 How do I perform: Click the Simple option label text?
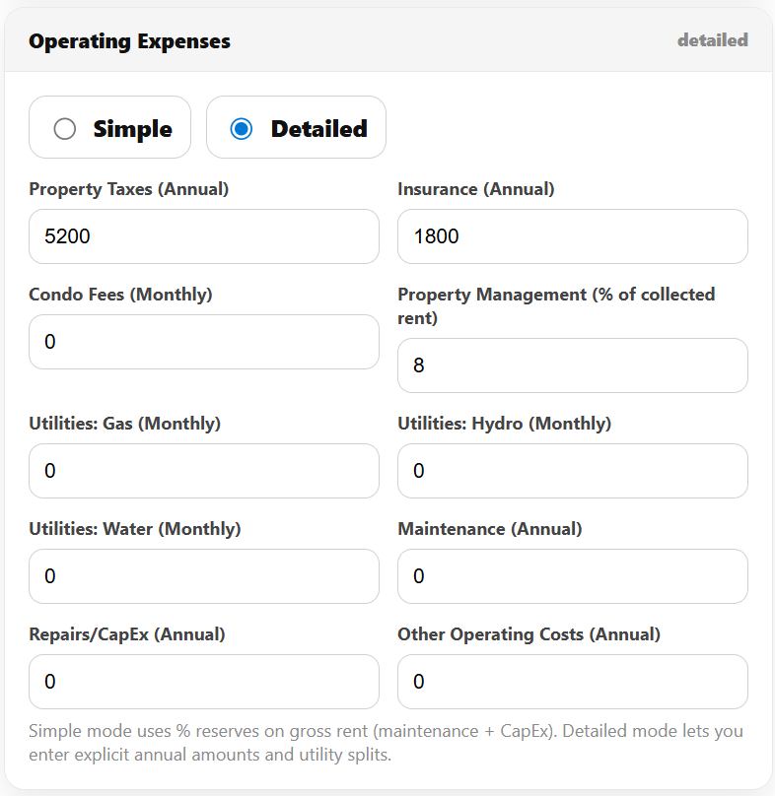[x=132, y=129]
